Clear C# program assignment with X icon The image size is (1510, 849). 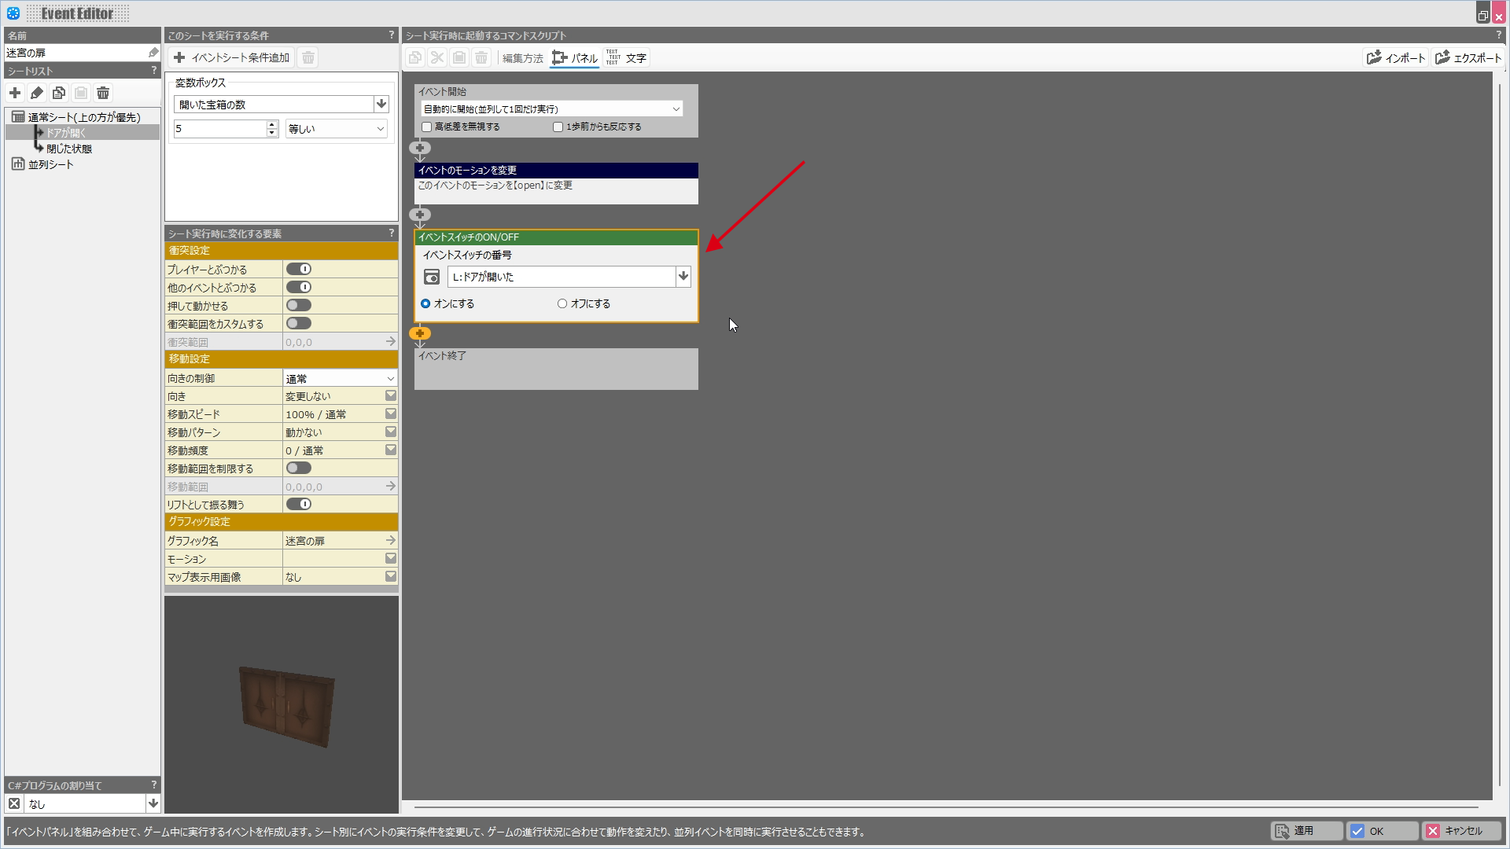pos(14,803)
